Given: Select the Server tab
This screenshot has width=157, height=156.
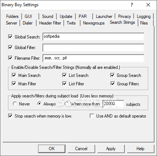Looking at the screenshot, I should pyautogui.click(x=11, y=23).
